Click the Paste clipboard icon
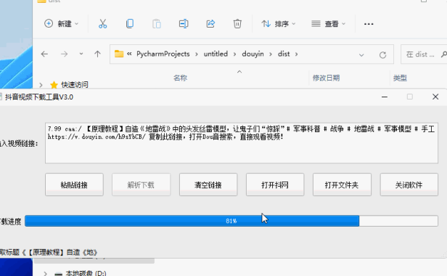The image size is (447, 276). (157, 24)
